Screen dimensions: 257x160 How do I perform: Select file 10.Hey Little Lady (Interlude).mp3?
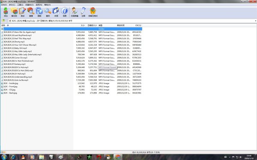tap(23, 55)
